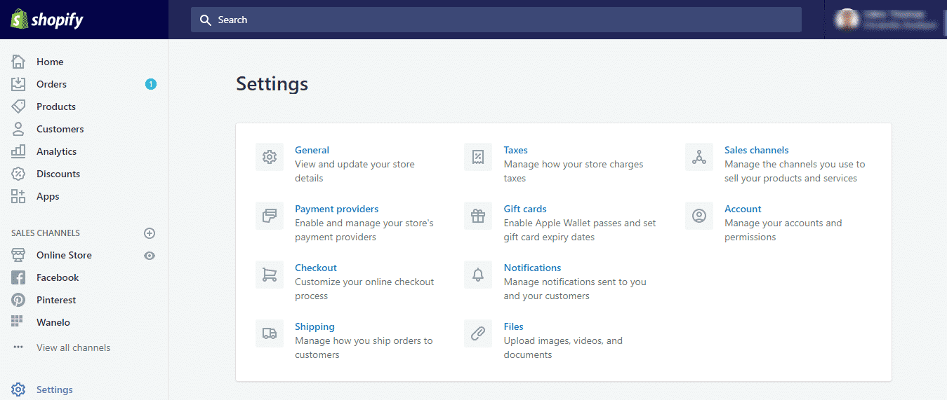This screenshot has width=947, height=400.
Task: Expand View all channels
Action: click(x=73, y=347)
